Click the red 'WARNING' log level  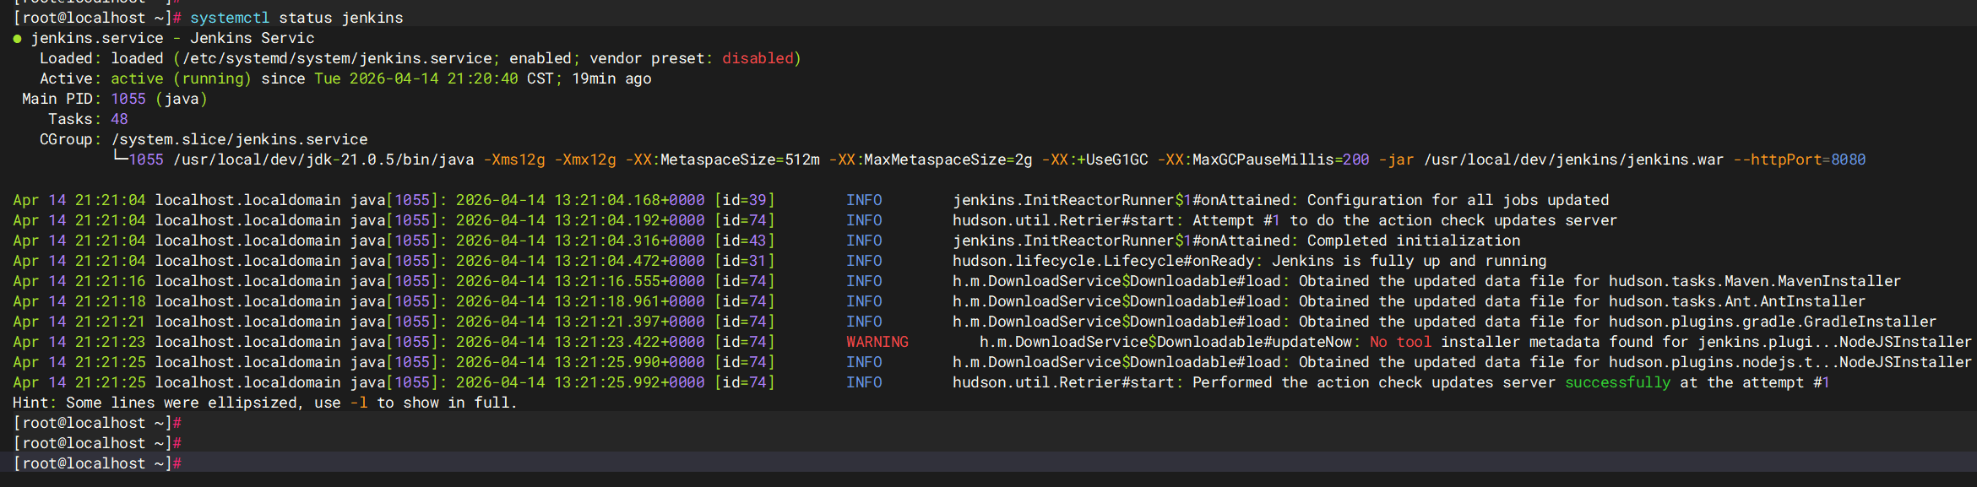(877, 342)
